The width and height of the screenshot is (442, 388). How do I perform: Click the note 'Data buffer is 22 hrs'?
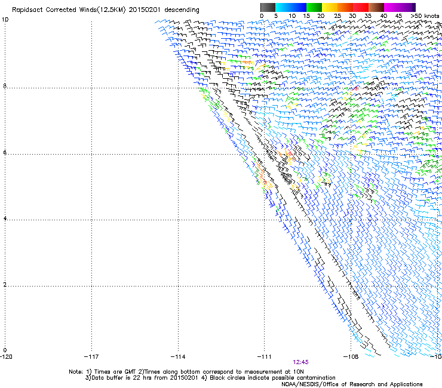[x=118, y=378]
